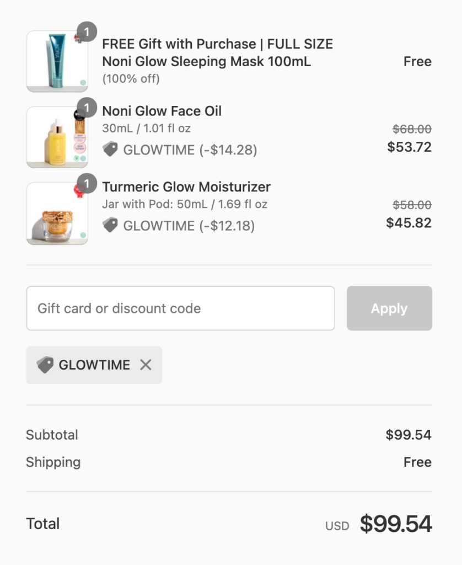Click the Face Oil $53.72 discounted price

coord(409,147)
